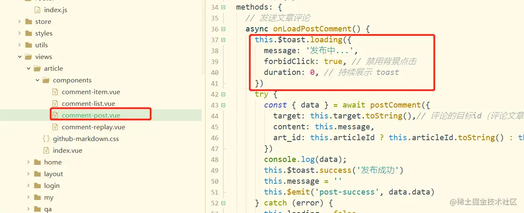The image size is (524, 213).
Task: Click the forbidClick property on line 39
Action: pyautogui.click(x=290, y=62)
